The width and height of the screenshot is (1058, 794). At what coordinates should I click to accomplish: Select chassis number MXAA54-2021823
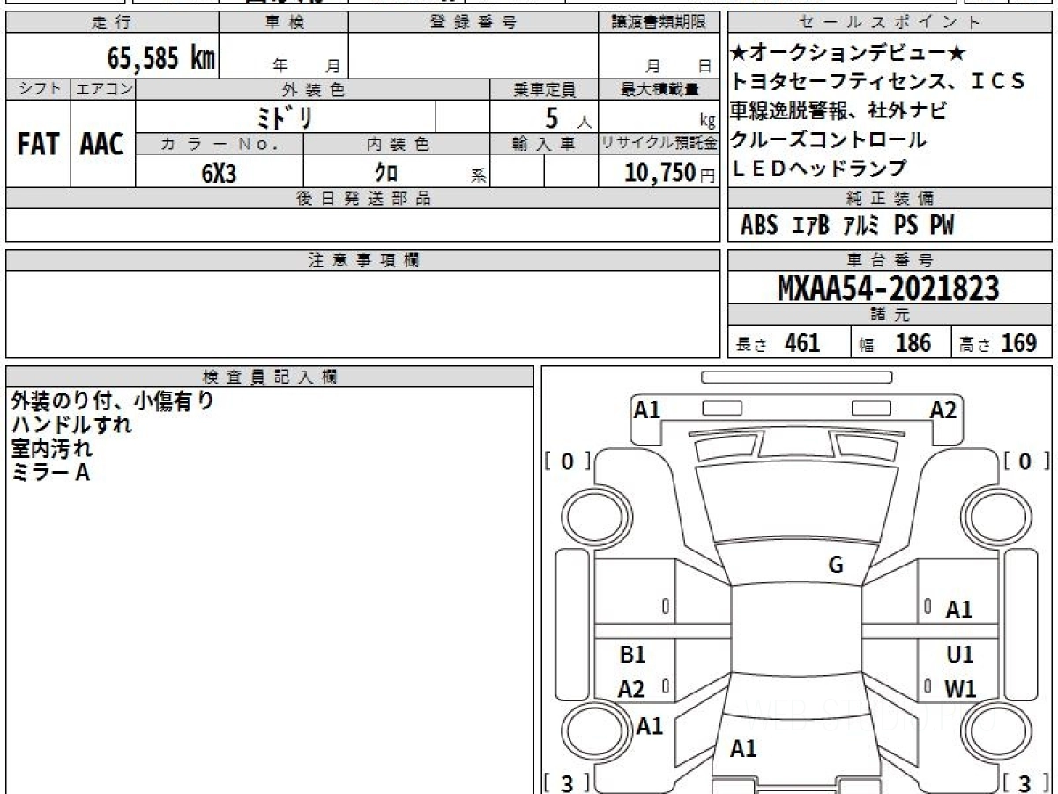point(889,288)
